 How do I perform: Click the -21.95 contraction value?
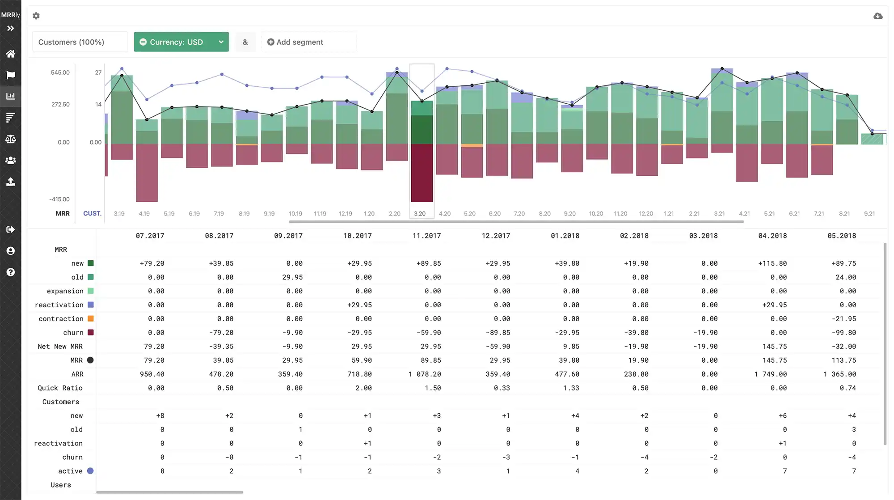844,319
